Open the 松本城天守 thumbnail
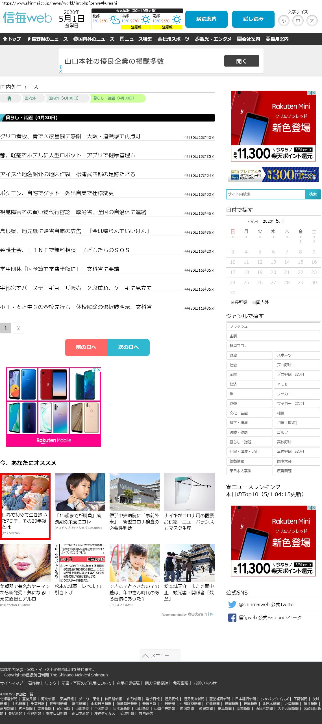322x724 pixels. [189, 563]
